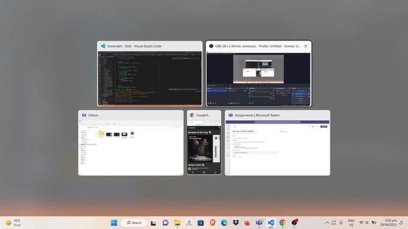408x229 pixels.
Task: Click the OBS Studio taskbar icon
Action: [295, 223]
